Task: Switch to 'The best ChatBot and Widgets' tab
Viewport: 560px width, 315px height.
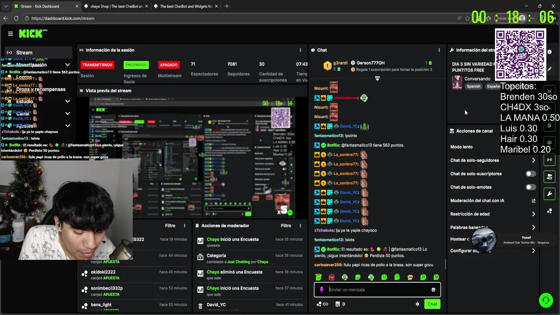Action: [186, 6]
